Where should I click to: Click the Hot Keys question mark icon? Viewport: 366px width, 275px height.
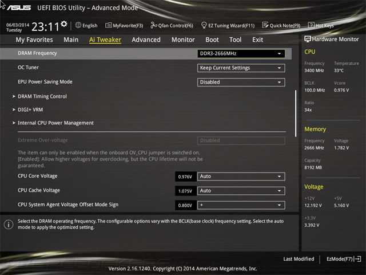[311, 25]
